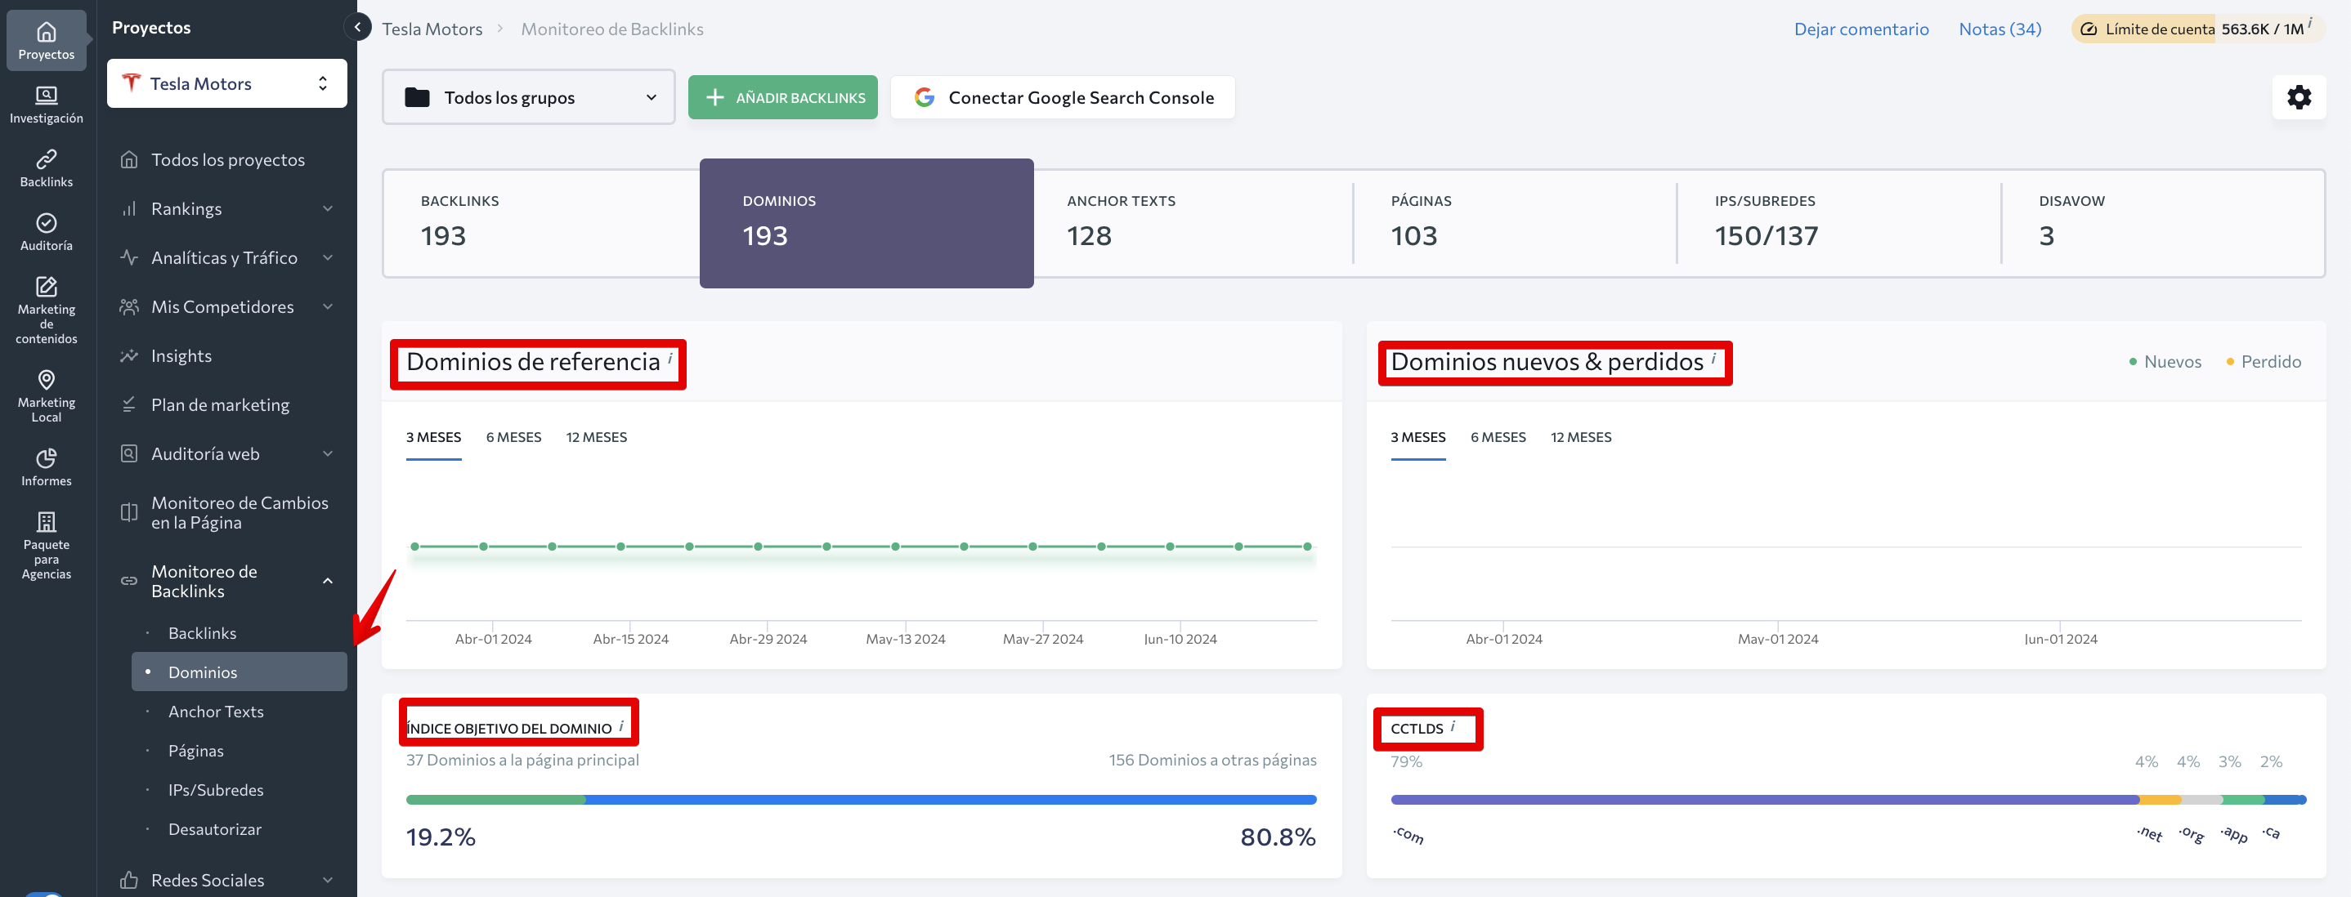Click info icon next to Índice objetivo del dominio
This screenshot has height=897, width=2351.
tap(620, 726)
